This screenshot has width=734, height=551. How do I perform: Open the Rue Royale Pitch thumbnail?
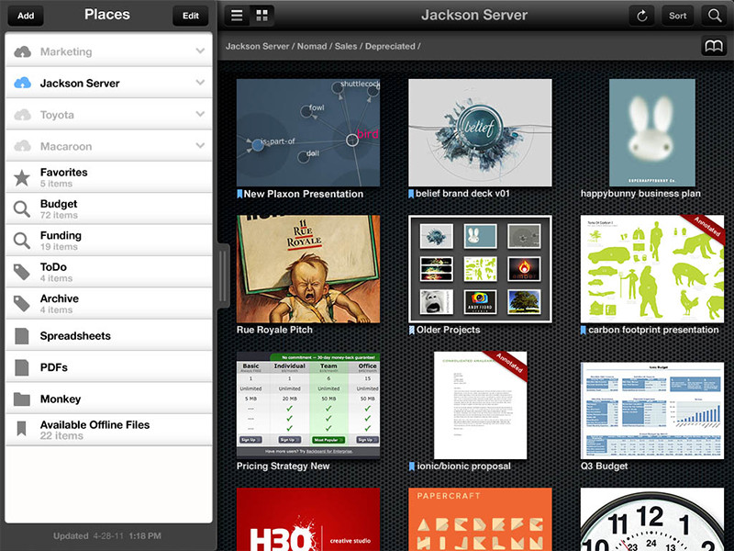307,269
